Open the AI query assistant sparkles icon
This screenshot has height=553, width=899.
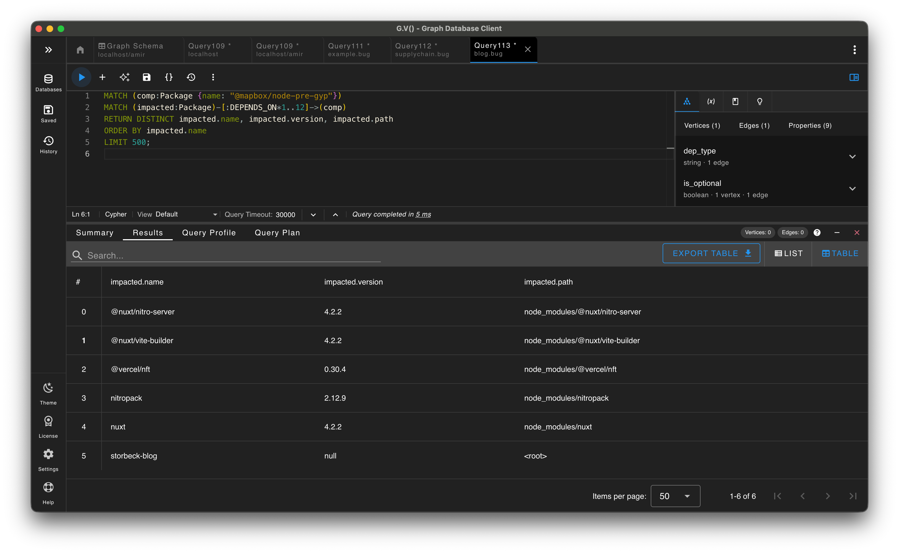(125, 77)
